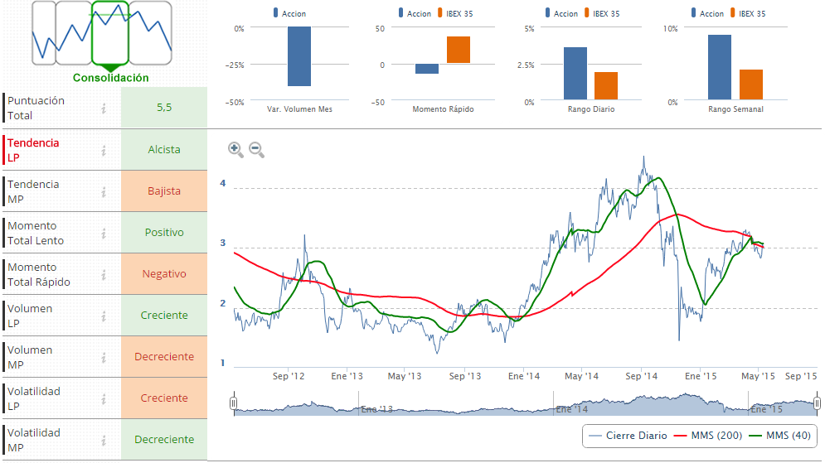Click left handle of the range navigator
Image resolution: width=825 pixels, height=463 pixels.
tap(234, 403)
